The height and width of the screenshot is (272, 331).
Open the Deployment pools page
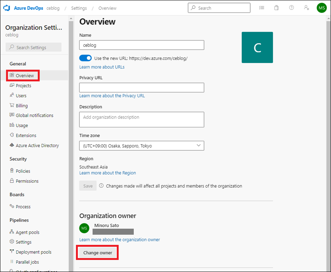click(34, 252)
